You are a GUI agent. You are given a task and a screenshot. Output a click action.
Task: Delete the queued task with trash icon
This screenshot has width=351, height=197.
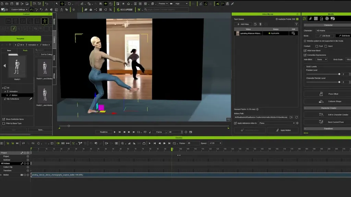[x=261, y=24]
